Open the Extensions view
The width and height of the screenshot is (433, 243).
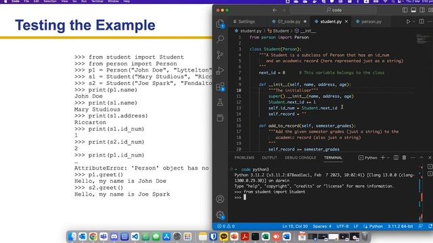point(220,87)
